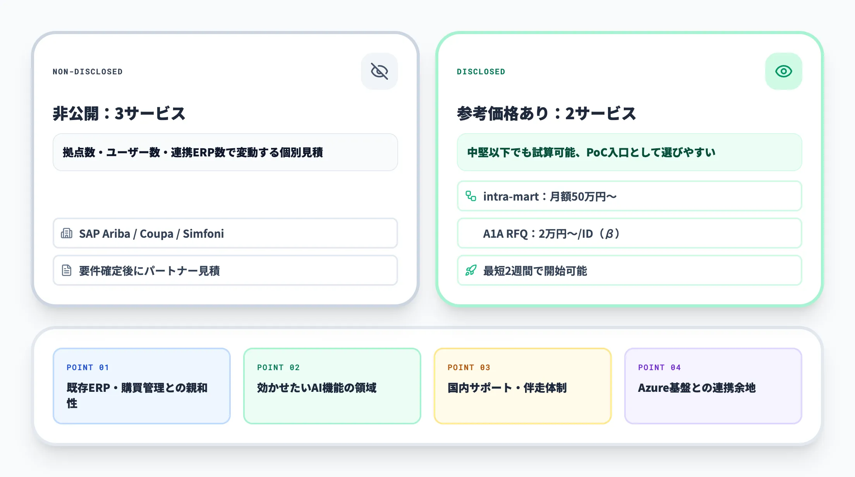This screenshot has height=477, width=855.
Task: Click the green DISCLOSED label
Action: (481, 72)
